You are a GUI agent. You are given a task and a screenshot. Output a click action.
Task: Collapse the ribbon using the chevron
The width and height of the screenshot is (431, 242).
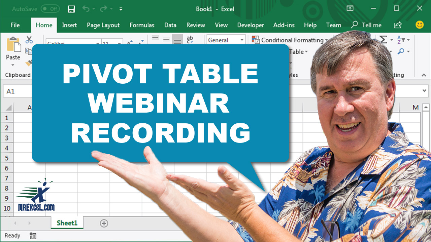point(423,75)
